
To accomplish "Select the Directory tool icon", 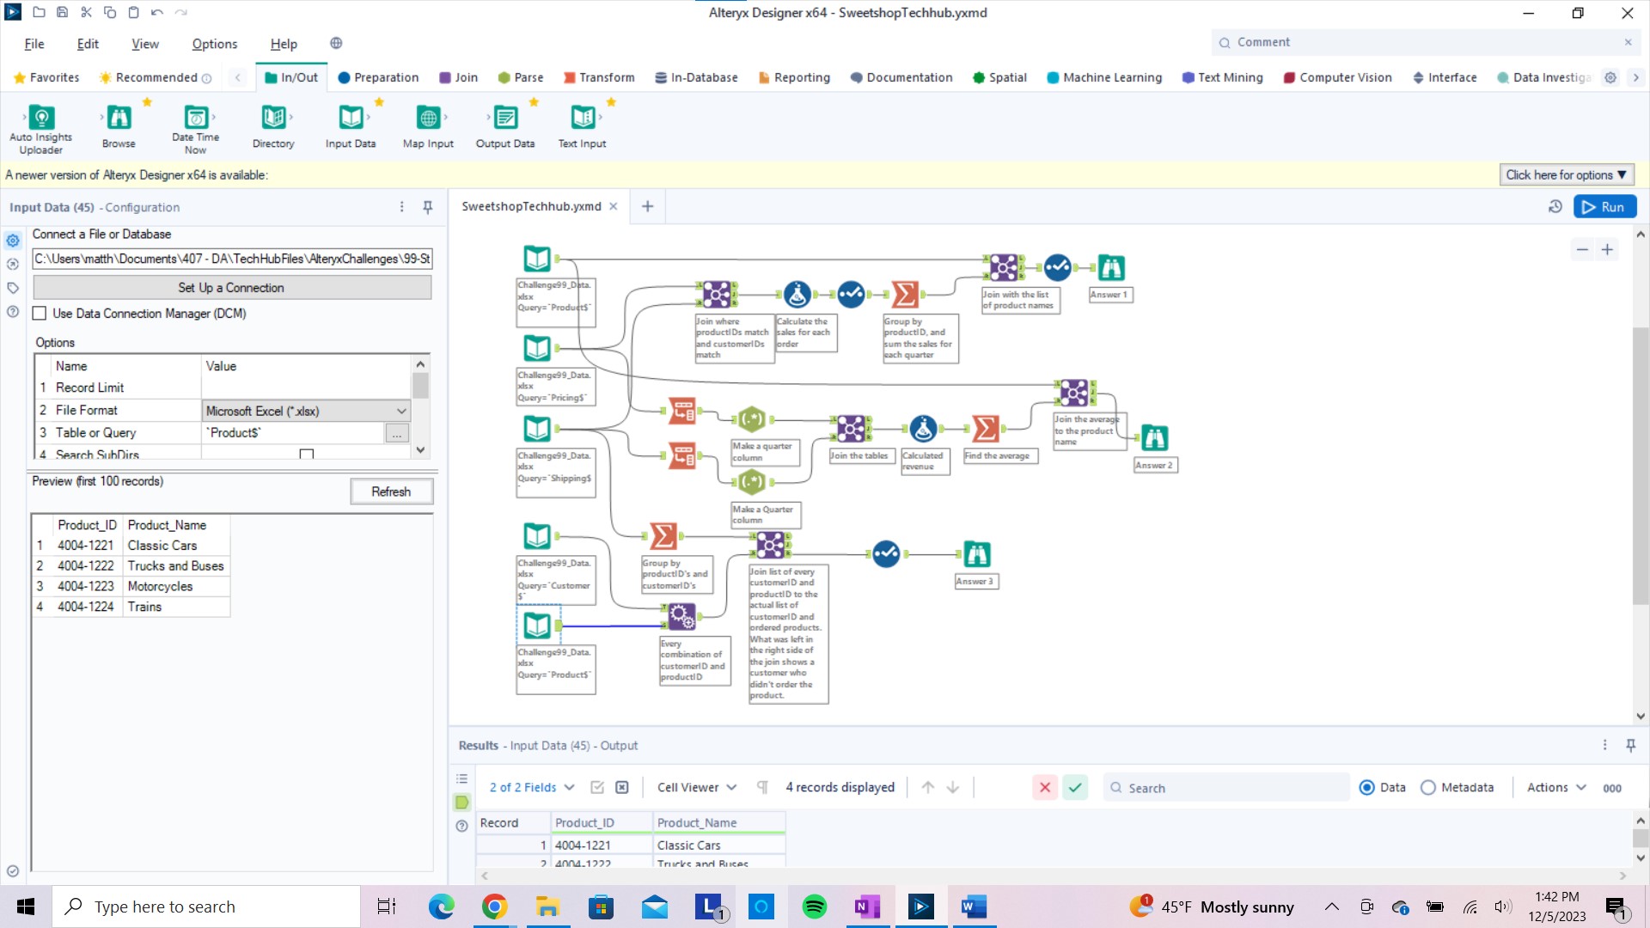I will 273,118.
